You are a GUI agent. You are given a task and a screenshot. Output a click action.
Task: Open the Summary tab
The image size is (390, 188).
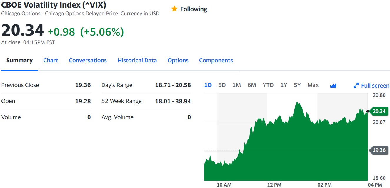tap(19, 60)
